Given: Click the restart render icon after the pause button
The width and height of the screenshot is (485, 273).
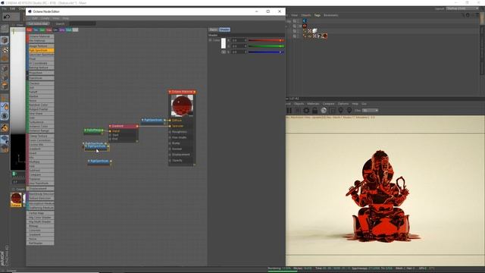Looking at the screenshot, I should click(298, 111).
